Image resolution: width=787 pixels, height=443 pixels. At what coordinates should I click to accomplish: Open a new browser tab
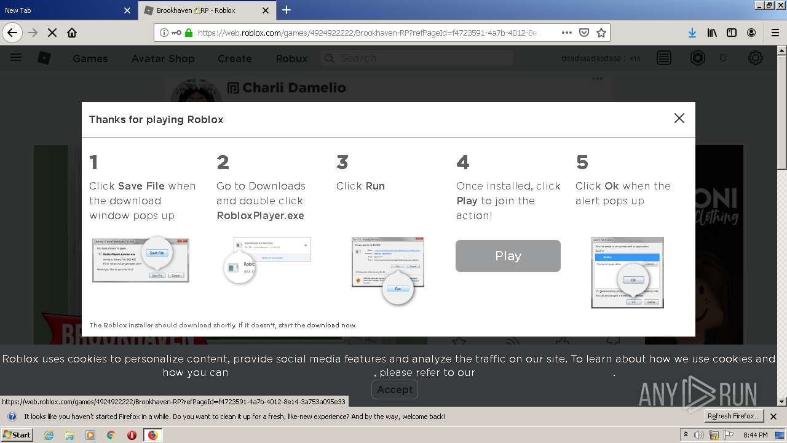click(287, 10)
